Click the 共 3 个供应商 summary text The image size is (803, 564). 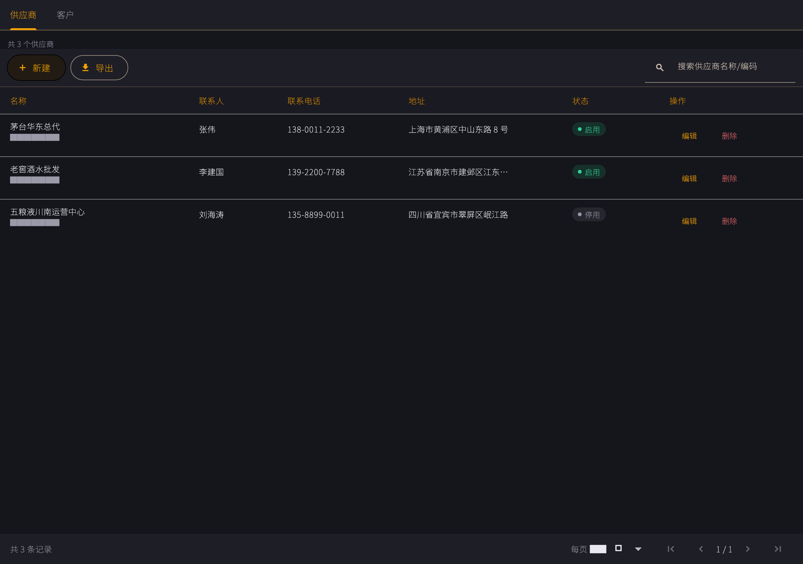pyautogui.click(x=31, y=44)
